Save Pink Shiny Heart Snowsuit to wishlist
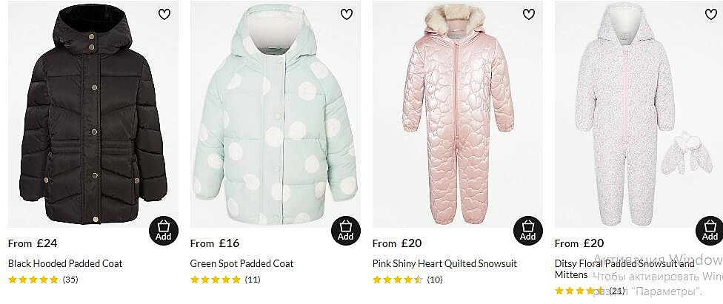The height and width of the screenshot is (304, 723). click(529, 14)
